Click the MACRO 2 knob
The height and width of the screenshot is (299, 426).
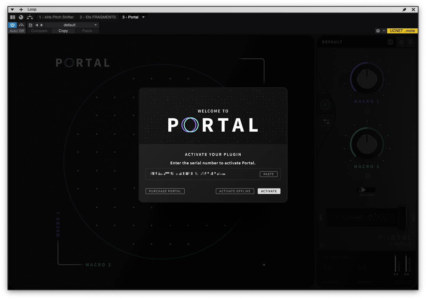[367, 144]
